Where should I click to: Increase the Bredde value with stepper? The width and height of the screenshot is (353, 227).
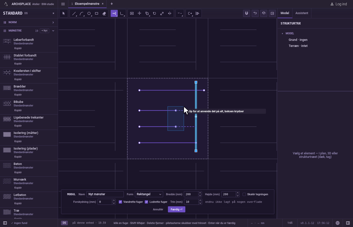click(200, 193)
